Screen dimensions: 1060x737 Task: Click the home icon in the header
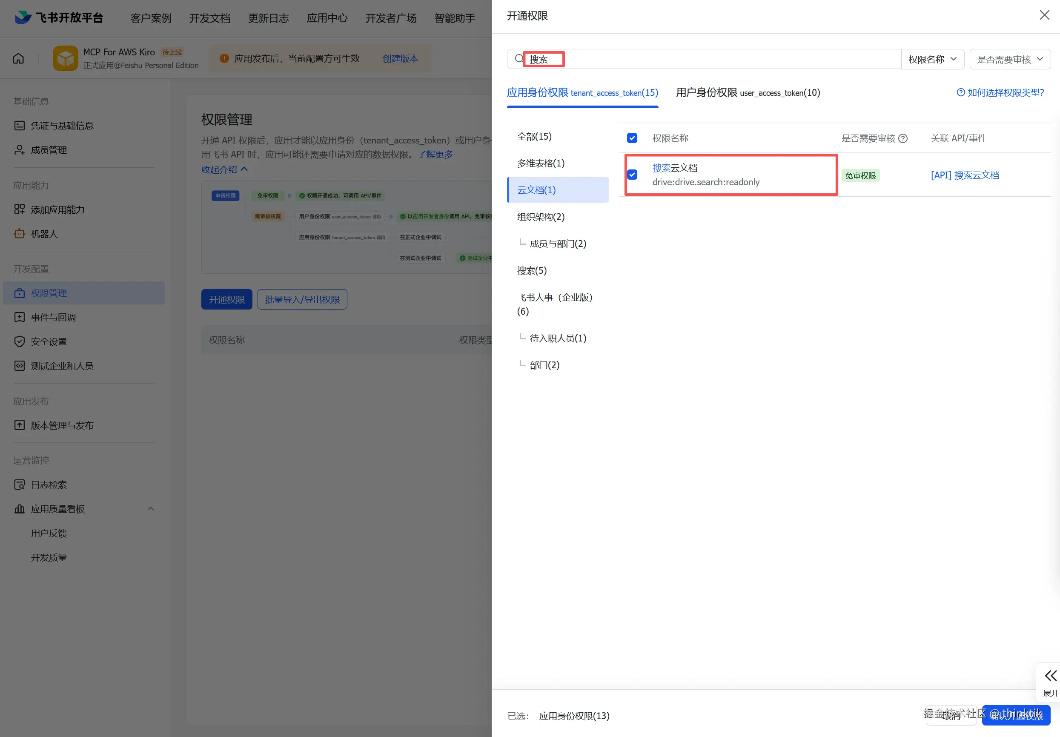pos(18,59)
